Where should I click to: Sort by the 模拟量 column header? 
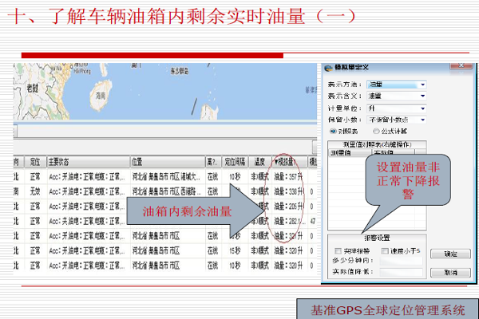tap(289, 162)
